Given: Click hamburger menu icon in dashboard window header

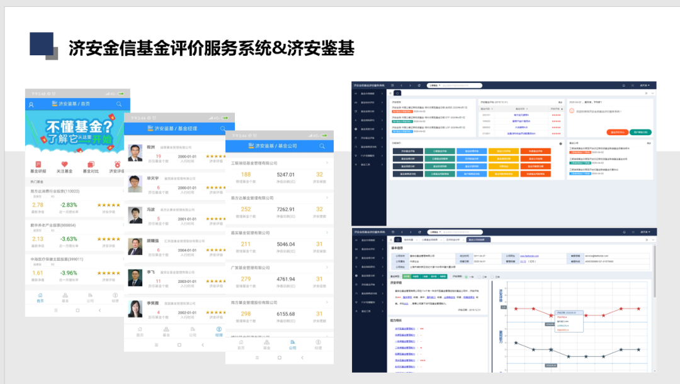Looking at the screenshot, I should 392,85.
